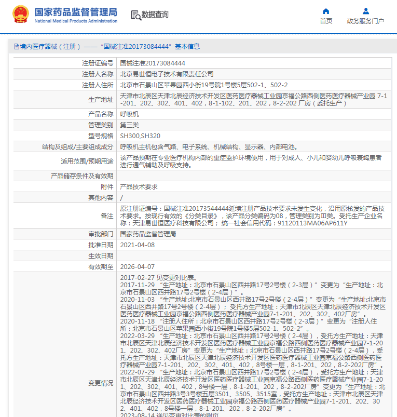Click the 管理类别 value 第三类
397x417 pixels.
[x=129, y=125]
